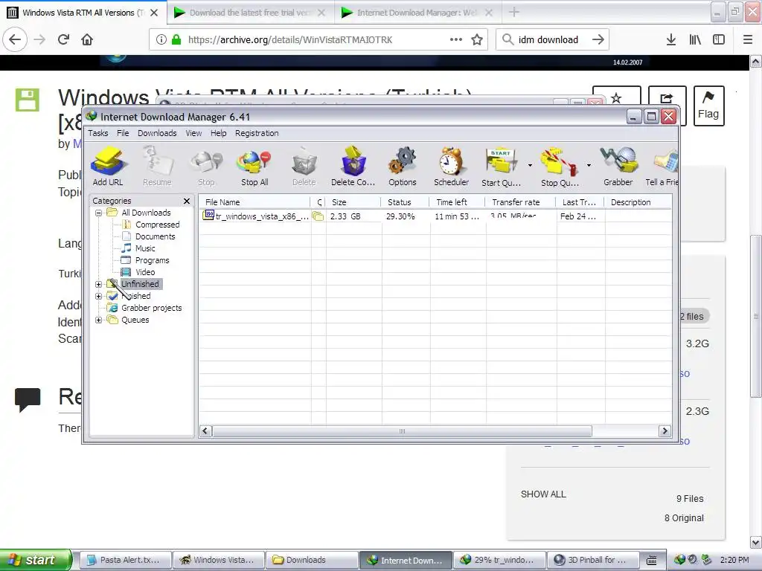Switch to 3D Pinball taskbar item

click(x=593, y=560)
